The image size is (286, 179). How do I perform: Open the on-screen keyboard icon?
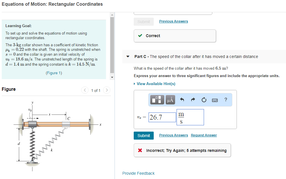(215, 100)
